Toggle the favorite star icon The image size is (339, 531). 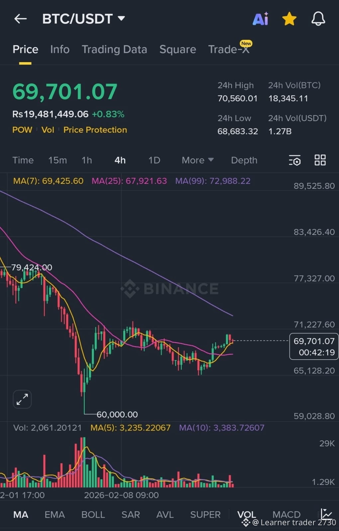pyautogui.click(x=289, y=19)
